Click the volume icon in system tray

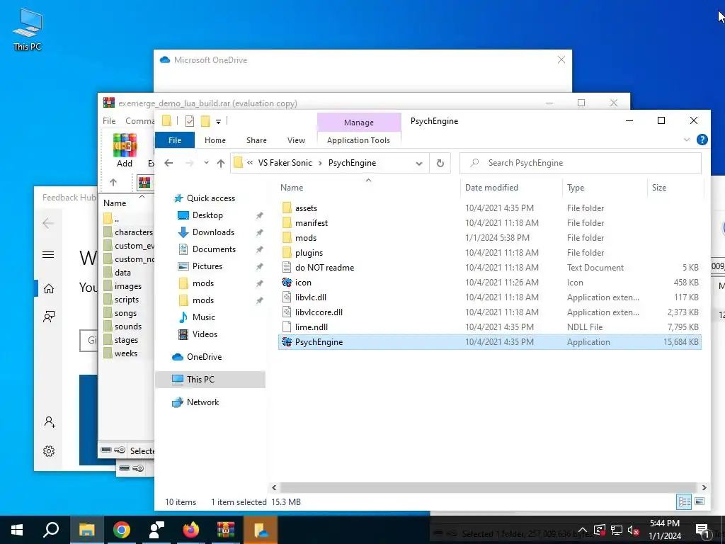point(633,530)
